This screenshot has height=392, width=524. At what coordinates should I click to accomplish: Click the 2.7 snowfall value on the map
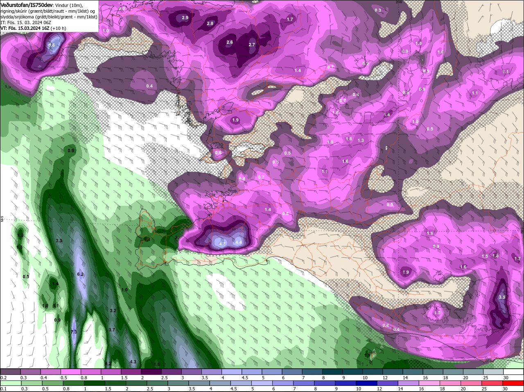tap(252, 45)
